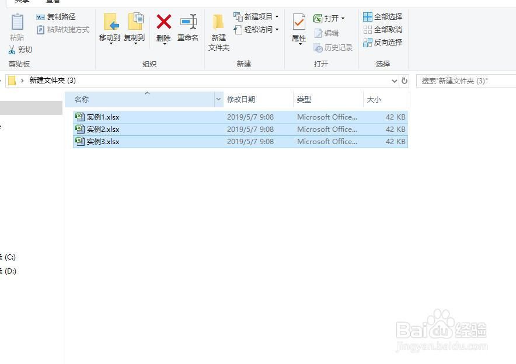Open the 共享 (Share) ribbon tab
516x364 pixels.
pyautogui.click(x=21, y=2)
